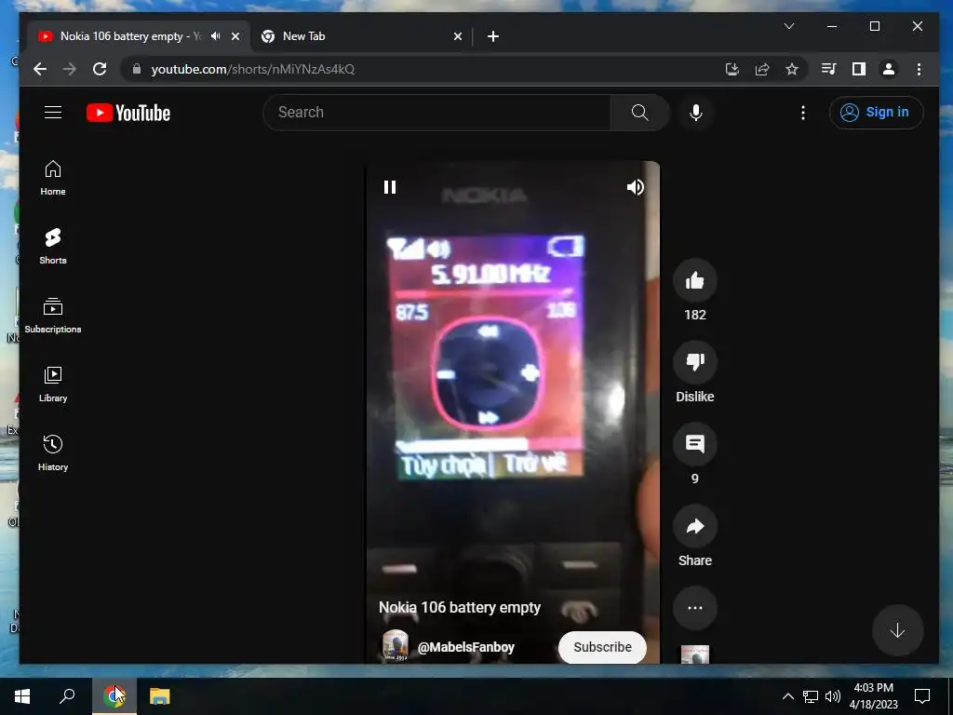The image size is (953, 715).
Task: Open File Explorer from taskbar
Action: point(160,696)
